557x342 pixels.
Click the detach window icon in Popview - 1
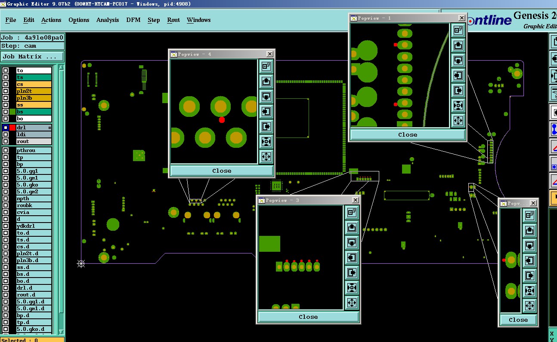tap(458, 30)
